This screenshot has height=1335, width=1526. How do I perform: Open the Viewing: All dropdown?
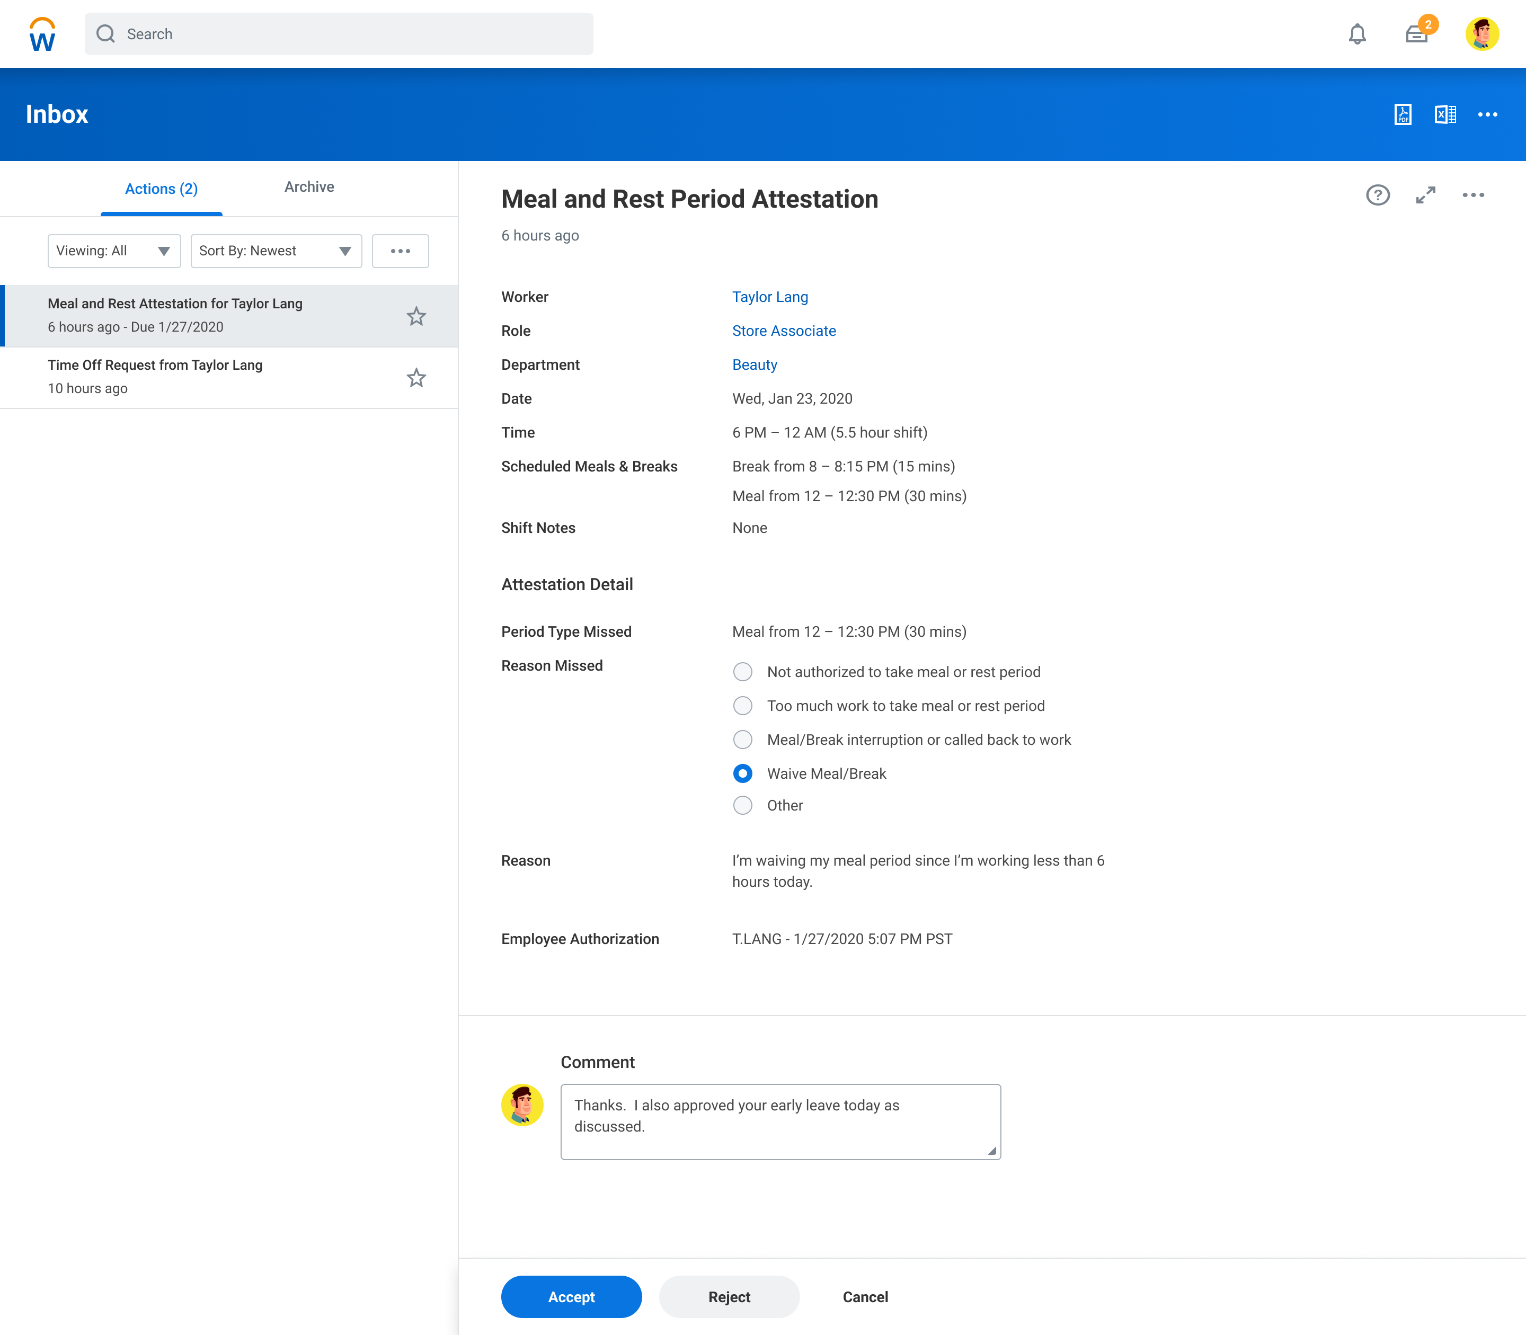coord(114,251)
